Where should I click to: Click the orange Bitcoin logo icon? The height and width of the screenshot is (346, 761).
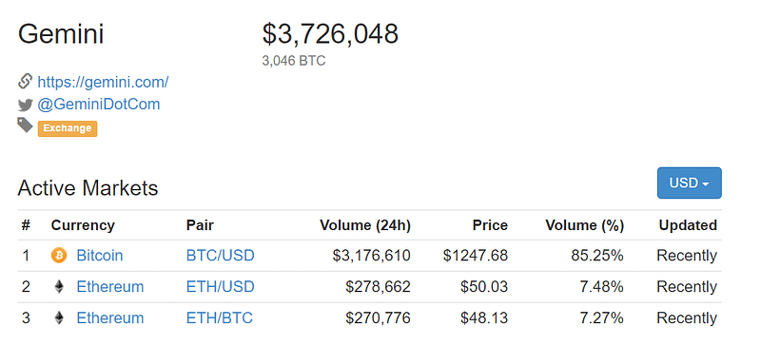59,256
